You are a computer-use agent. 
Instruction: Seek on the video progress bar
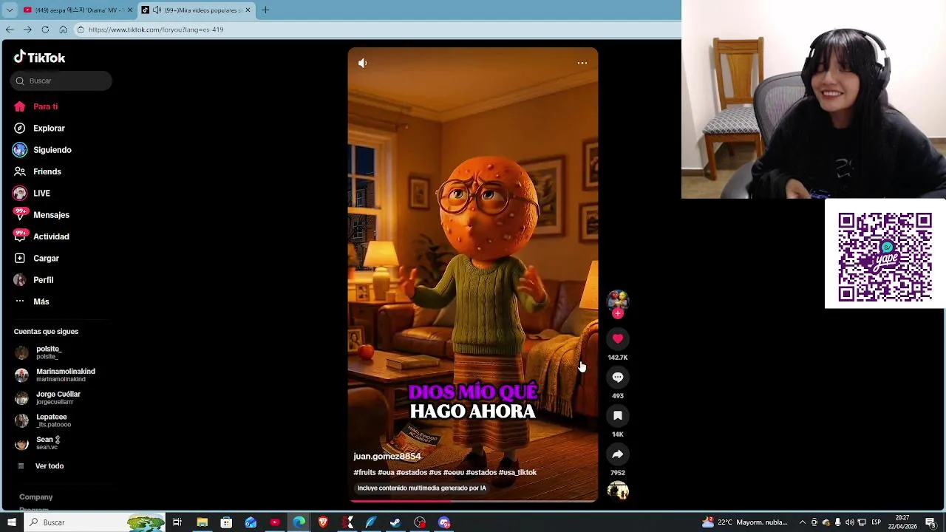click(473, 501)
